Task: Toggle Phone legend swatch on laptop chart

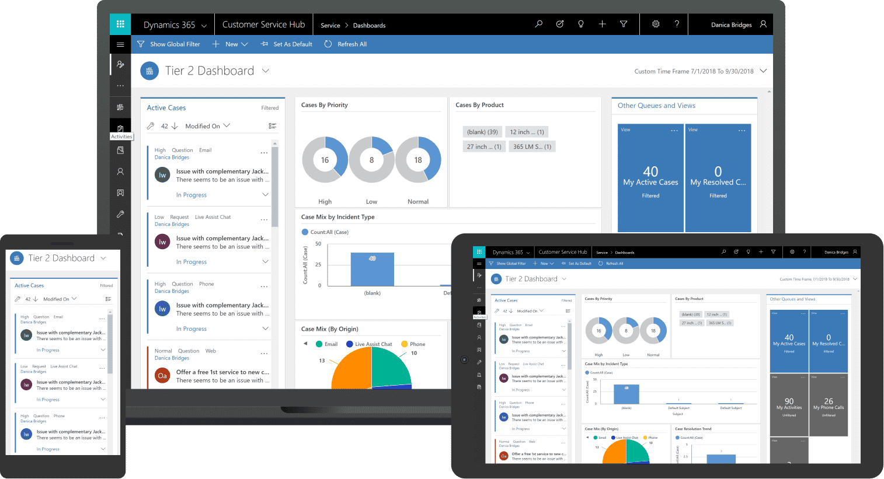Action: [404, 344]
